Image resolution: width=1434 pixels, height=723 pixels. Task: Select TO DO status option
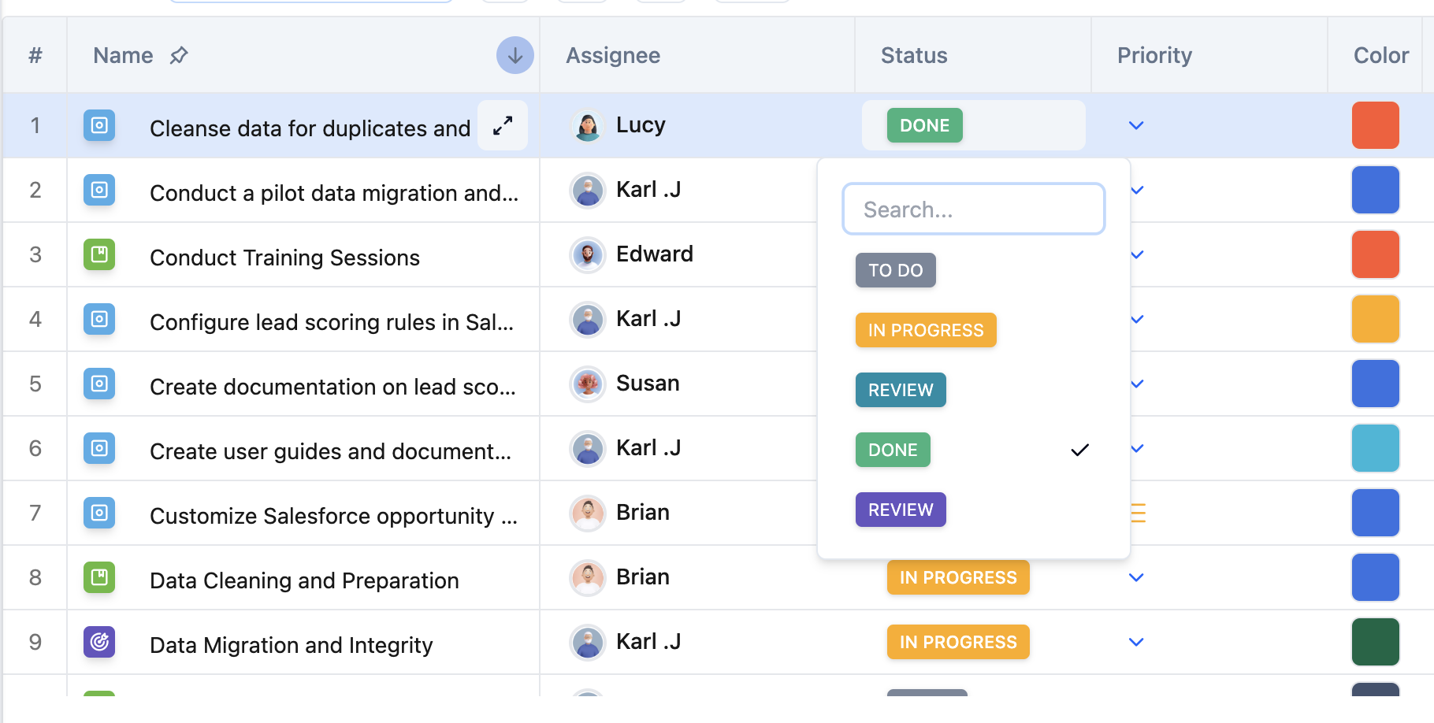point(895,270)
